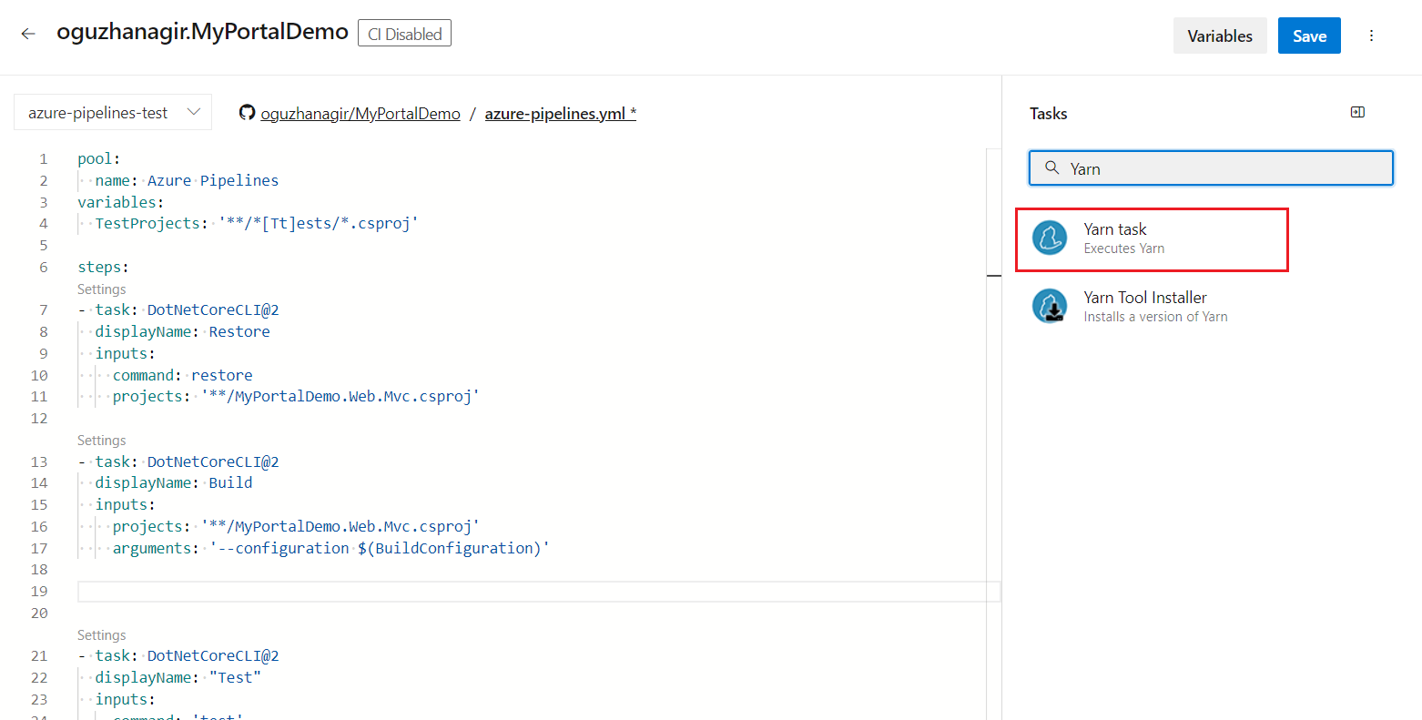Click line number 6 in the gutter
The width and height of the screenshot is (1422, 720).
pyautogui.click(x=43, y=268)
